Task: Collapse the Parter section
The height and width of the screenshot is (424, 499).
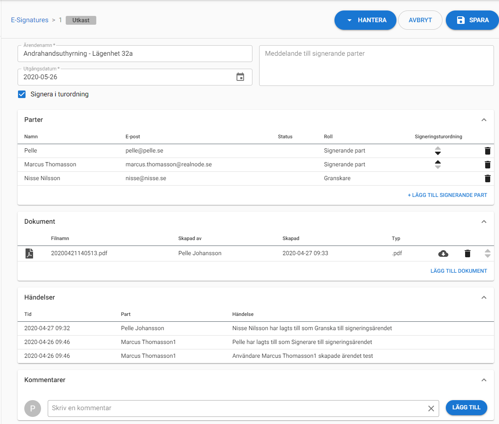Action: point(484,120)
